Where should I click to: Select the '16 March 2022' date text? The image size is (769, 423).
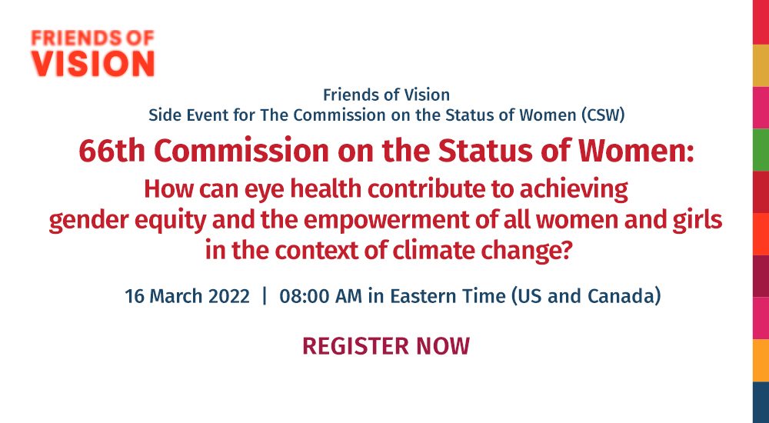pos(187,296)
